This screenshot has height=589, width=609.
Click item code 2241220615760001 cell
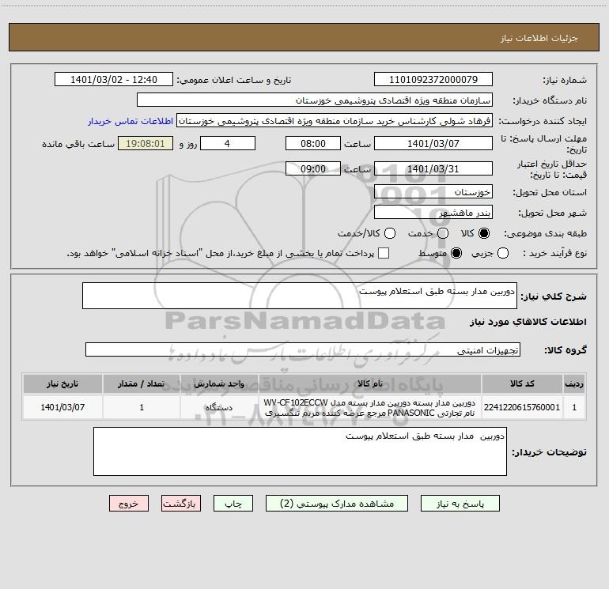tap(522, 407)
